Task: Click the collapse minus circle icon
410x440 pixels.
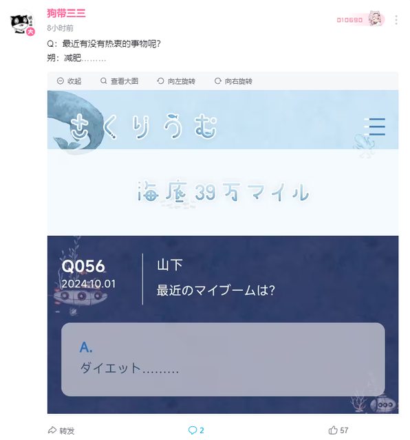Action: click(60, 81)
